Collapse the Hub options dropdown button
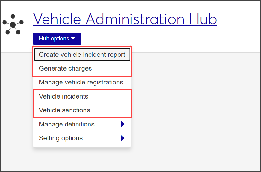Viewport: 261px width, 172px height. 57,39
